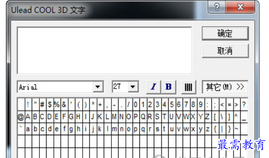Image resolution: width=269 pixels, height=158 pixels.
Task: Insert the + character from the grid
Action: pyautogui.click(x=100, y=104)
